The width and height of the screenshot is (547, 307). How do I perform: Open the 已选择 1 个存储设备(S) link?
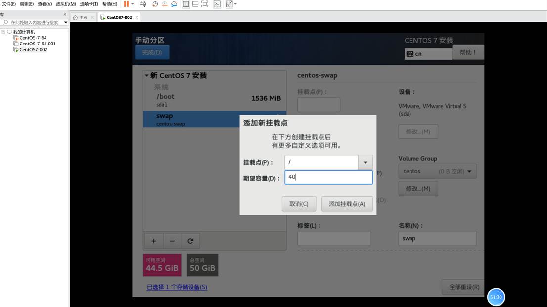click(177, 287)
